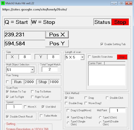Click the Size Y value field
The width and height of the screenshot is (134, 130).
pos(53,57)
